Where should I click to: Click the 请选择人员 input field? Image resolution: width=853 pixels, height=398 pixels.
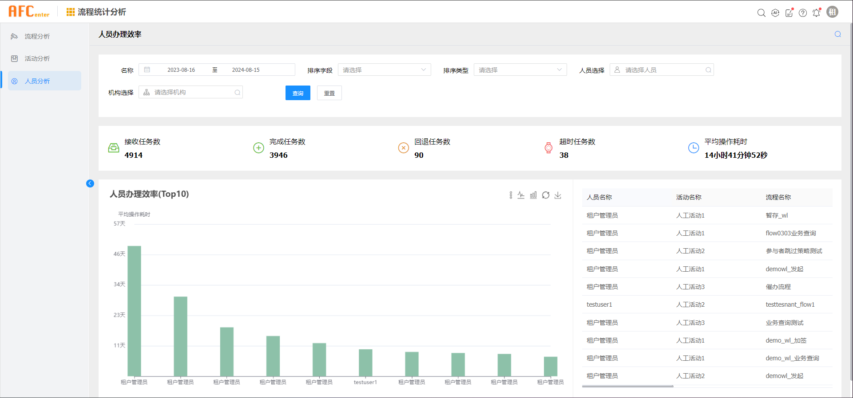661,70
